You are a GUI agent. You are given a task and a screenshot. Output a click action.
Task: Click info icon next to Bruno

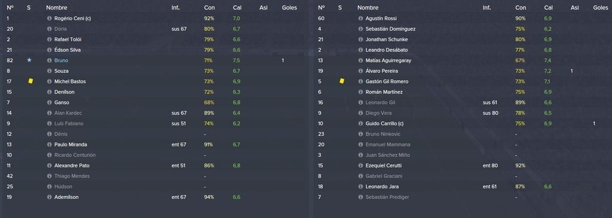point(49,60)
